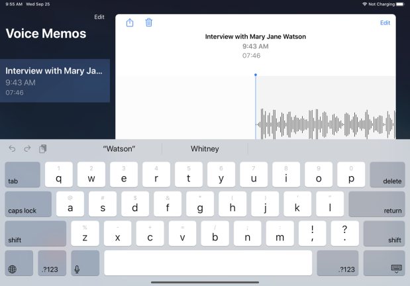Tap the blue Edit link in memo panel
This screenshot has width=410, height=286.
(385, 23)
